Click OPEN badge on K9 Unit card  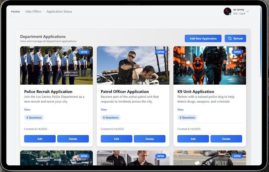tap(237, 52)
